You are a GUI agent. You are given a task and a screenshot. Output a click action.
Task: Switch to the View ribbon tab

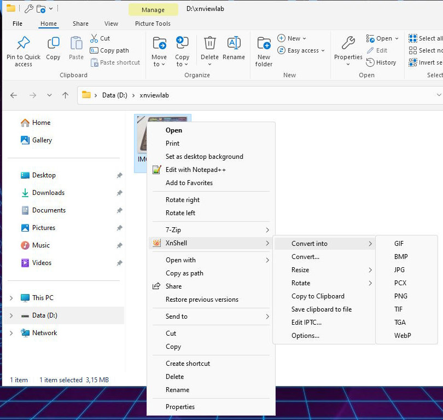tap(111, 24)
